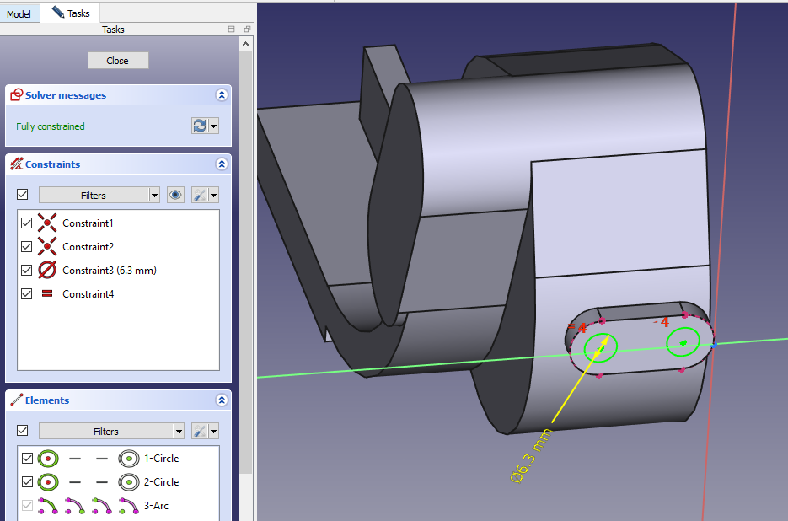Switch to the Model tab
Viewport: 788px width, 521px height.
click(x=19, y=13)
